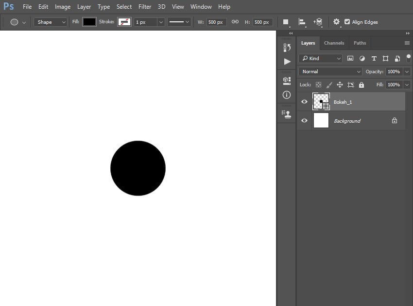Open the Actions panel play icon
Screen dimensions: 413x306
[x=287, y=62]
